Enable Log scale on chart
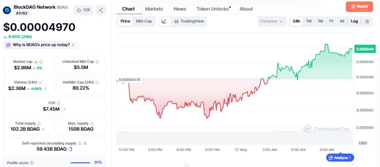 tap(354, 21)
